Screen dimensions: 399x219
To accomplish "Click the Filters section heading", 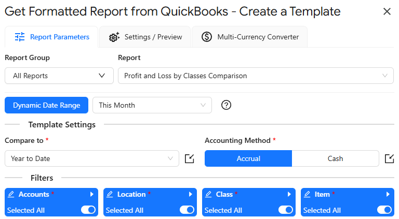I will pos(42,178).
